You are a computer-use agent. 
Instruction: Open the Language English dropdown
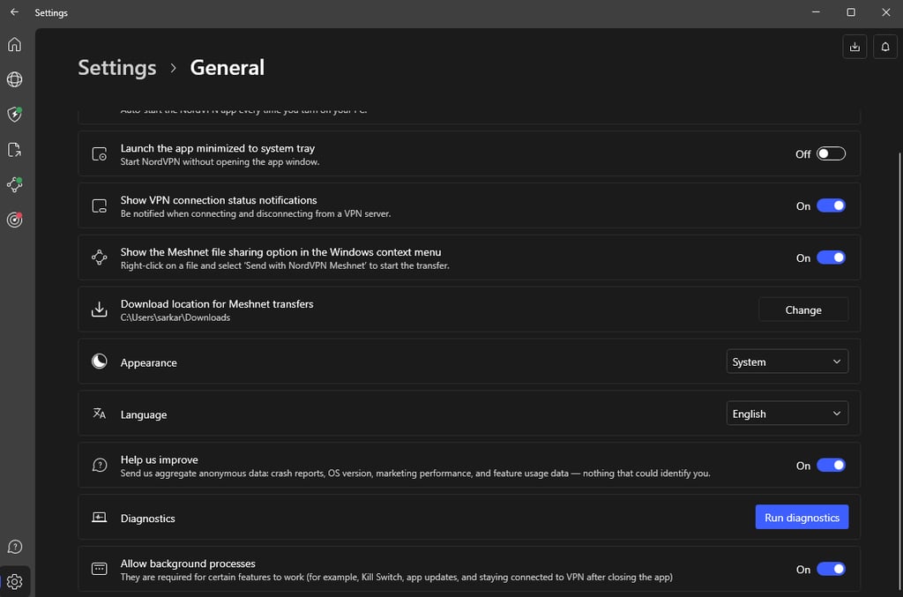coord(787,414)
